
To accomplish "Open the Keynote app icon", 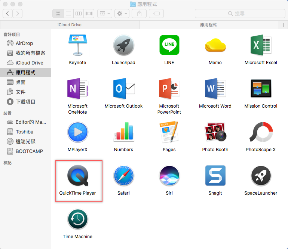I will tap(77, 45).
